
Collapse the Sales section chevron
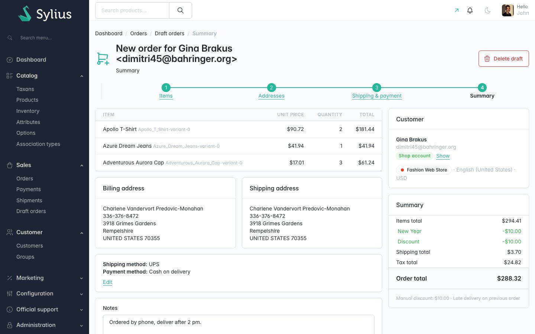click(x=82, y=166)
